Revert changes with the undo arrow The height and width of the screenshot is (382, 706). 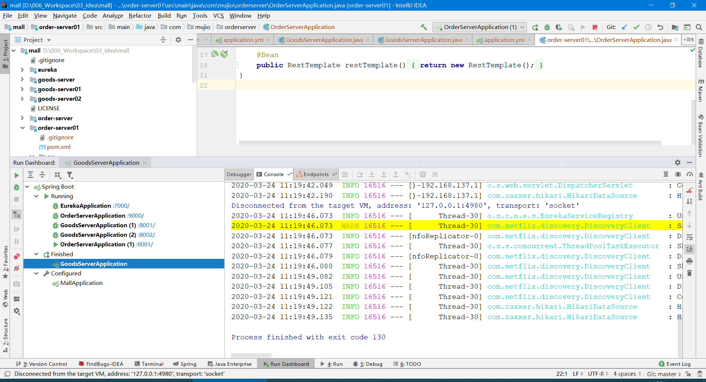[x=660, y=27]
